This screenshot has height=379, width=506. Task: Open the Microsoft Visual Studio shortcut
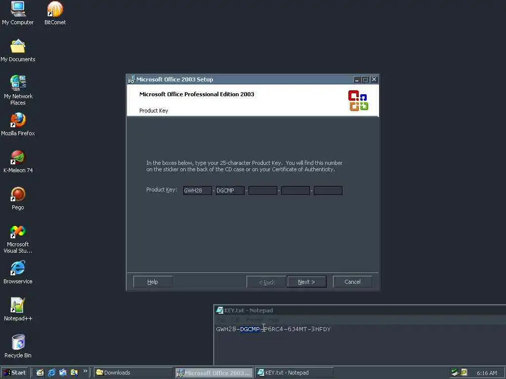point(18,239)
